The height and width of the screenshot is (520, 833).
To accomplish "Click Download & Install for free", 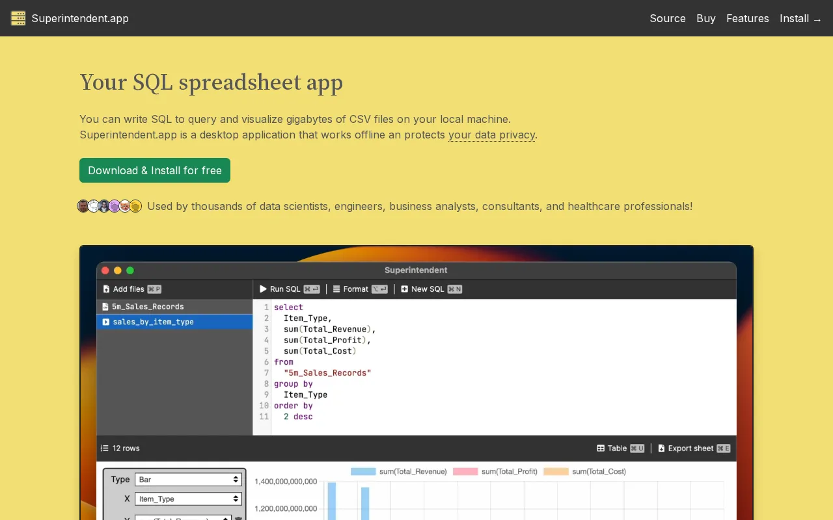I will tap(155, 170).
